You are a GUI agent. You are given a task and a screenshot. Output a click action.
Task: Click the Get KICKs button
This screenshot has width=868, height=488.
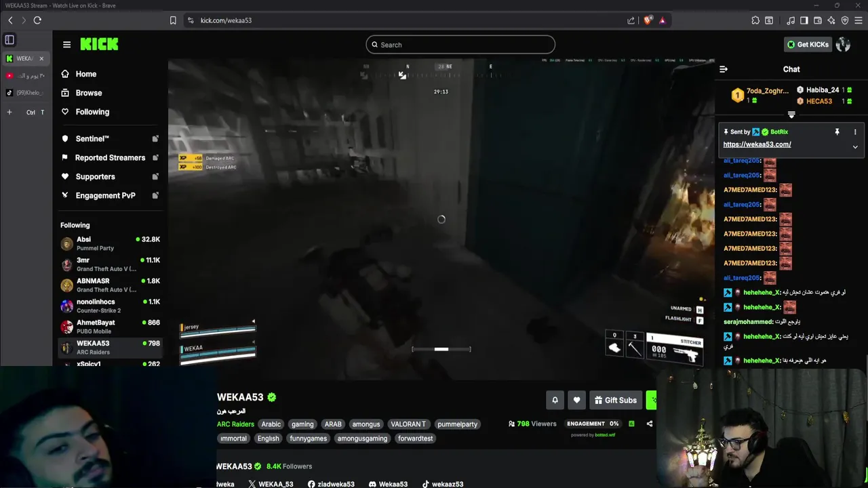pos(807,45)
